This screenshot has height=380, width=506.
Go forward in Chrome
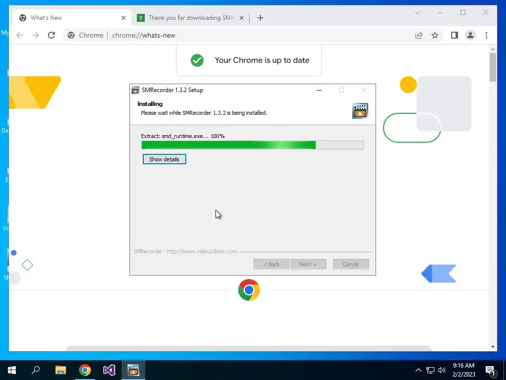click(x=36, y=35)
